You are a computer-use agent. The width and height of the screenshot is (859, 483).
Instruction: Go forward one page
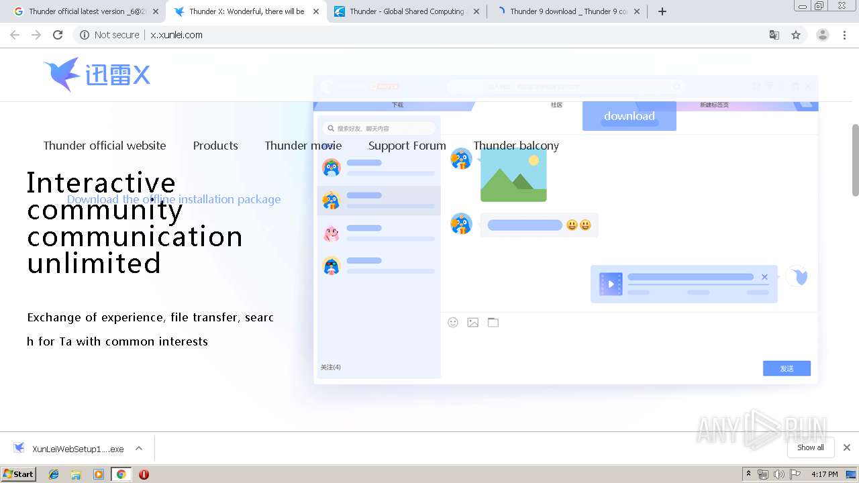pyautogui.click(x=36, y=35)
